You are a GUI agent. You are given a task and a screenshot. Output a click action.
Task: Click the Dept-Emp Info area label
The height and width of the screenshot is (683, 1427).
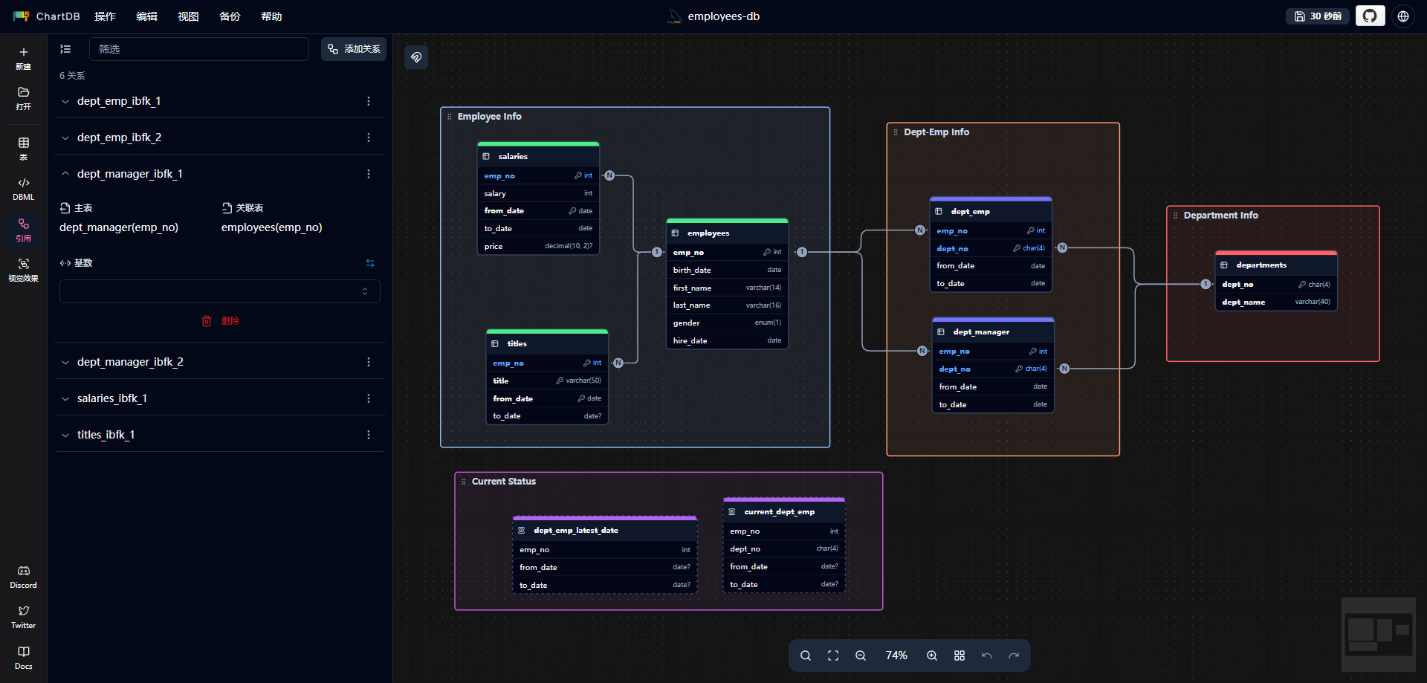pos(936,132)
